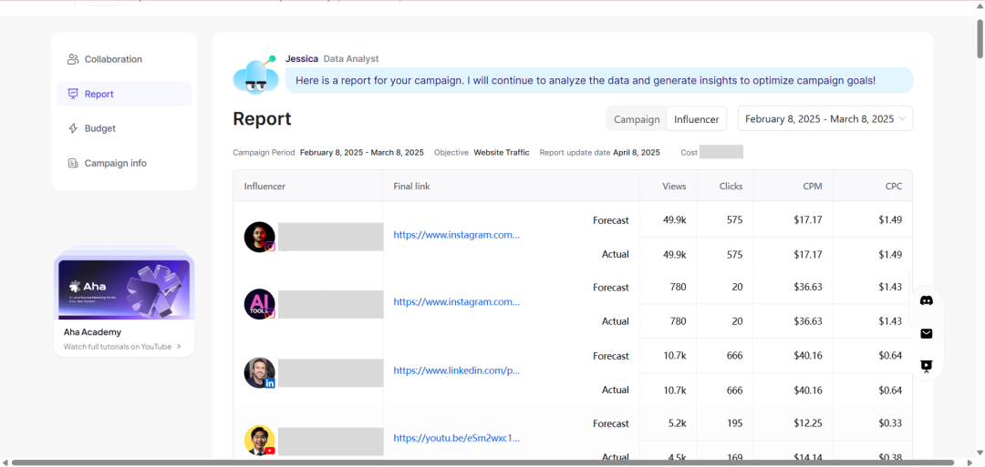Image resolution: width=985 pixels, height=467 pixels.
Task: Select Report in the sidebar
Action: coord(124,94)
